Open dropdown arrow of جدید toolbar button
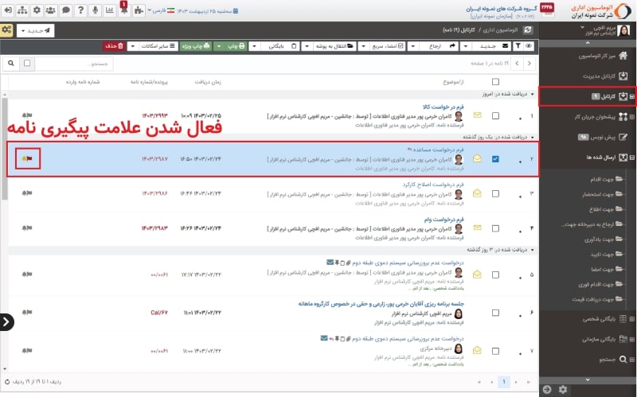Screen dimensions: 637x397 tap(466, 46)
